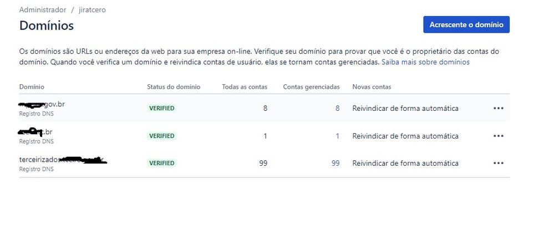The height and width of the screenshot is (235, 554).
Task: Open more actions for the gov.br domain
Action: pos(498,108)
